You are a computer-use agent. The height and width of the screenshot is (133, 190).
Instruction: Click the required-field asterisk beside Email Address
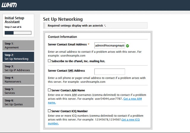click(x=88, y=44)
